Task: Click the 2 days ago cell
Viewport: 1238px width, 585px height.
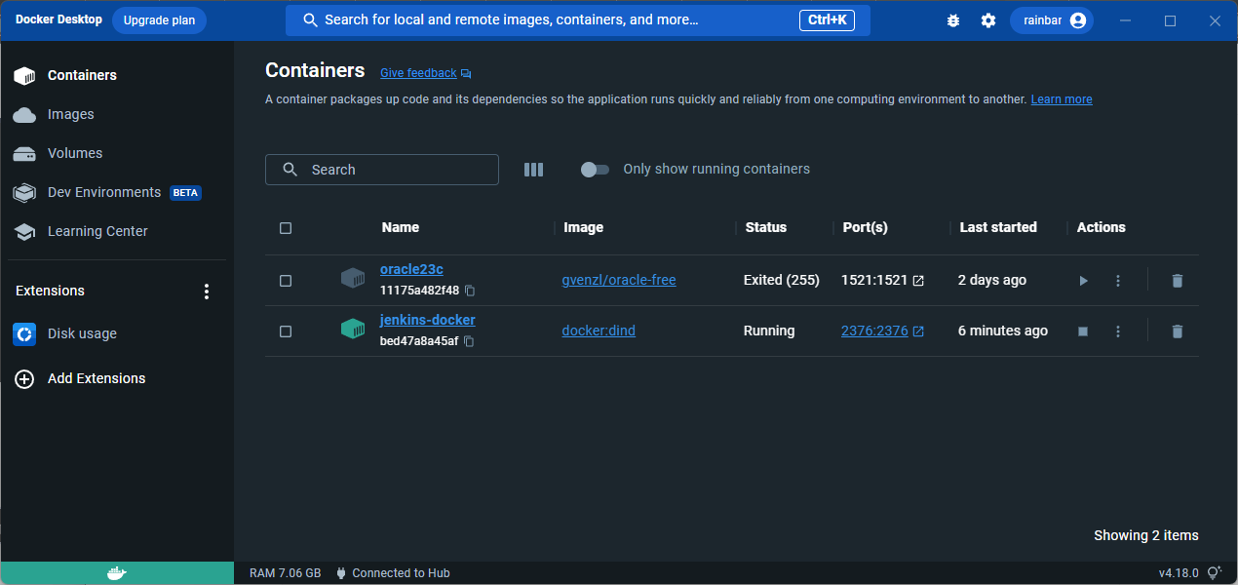Action: [x=992, y=280]
